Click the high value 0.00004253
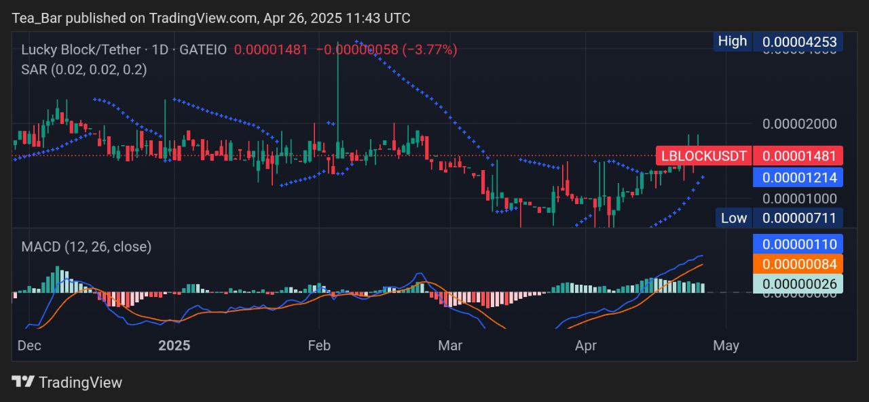This screenshot has height=402, width=869. click(x=799, y=41)
